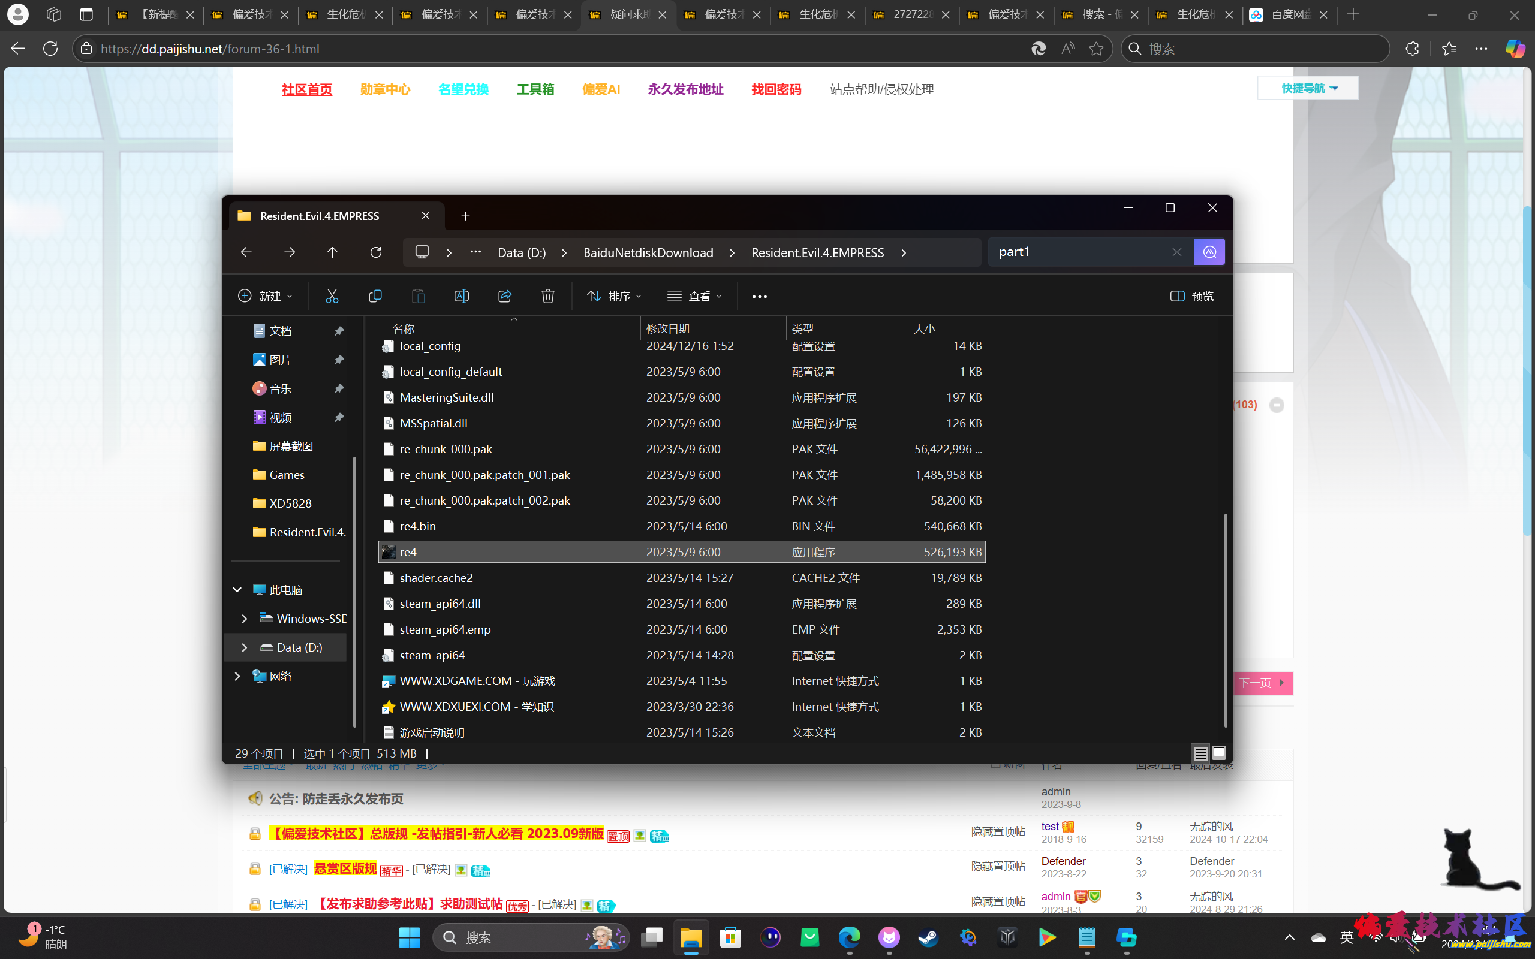This screenshot has height=959, width=1535.
Task: Open Microsoft Store from the taskbar
Action: [731, 937]
